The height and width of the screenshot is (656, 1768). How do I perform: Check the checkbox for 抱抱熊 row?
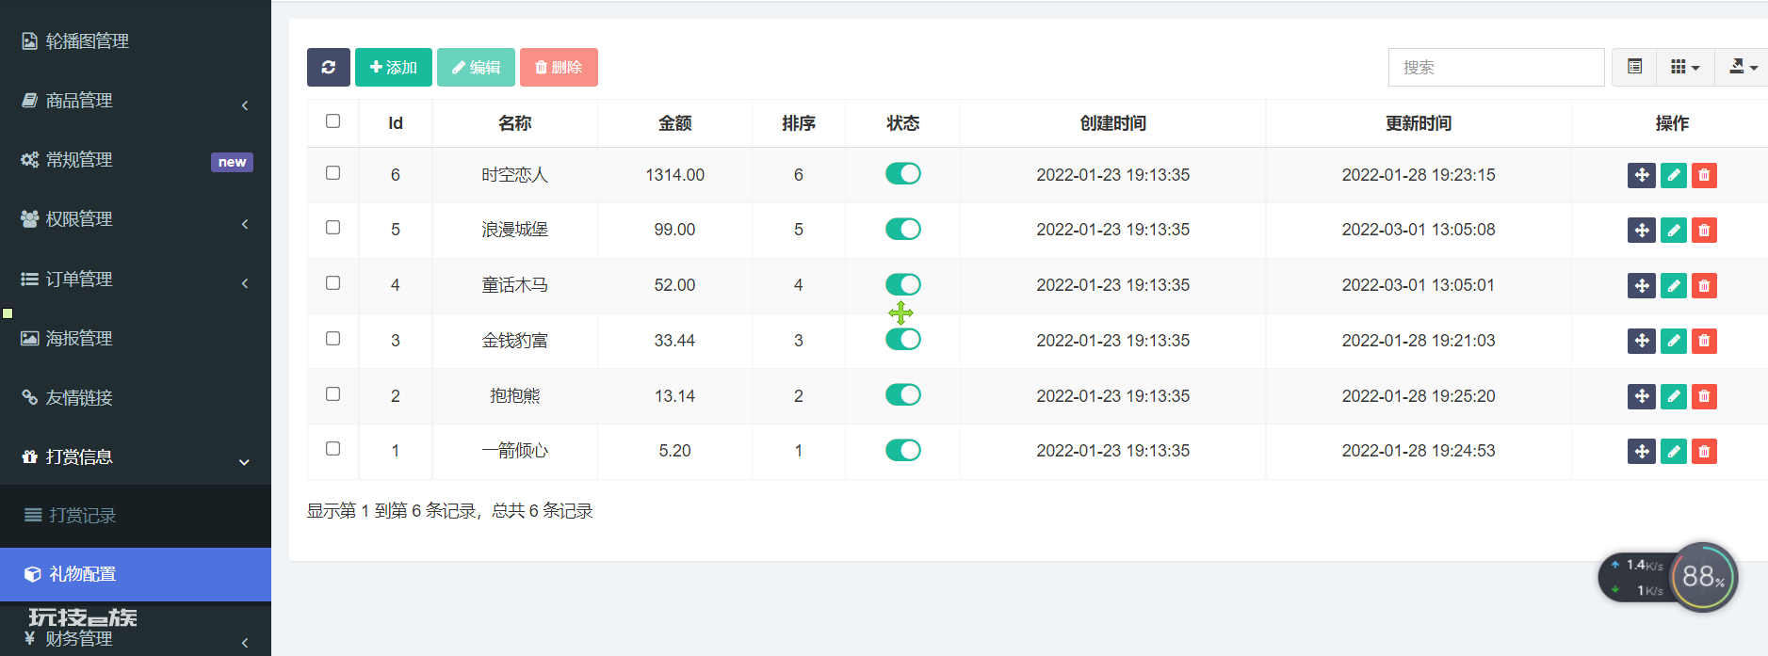click(333, 393)
